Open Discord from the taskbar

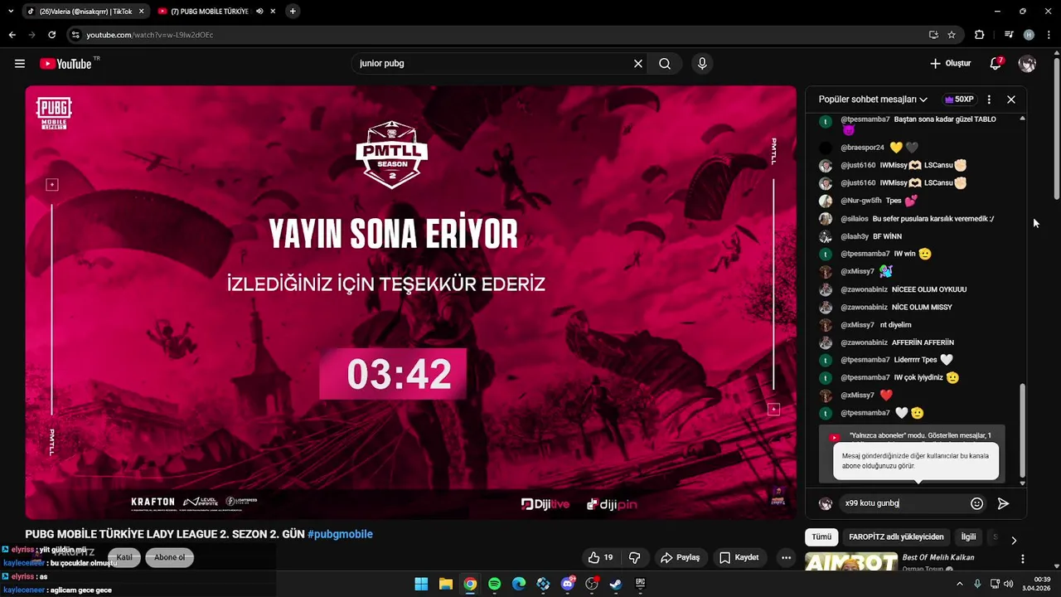click(x=568, y=584)
